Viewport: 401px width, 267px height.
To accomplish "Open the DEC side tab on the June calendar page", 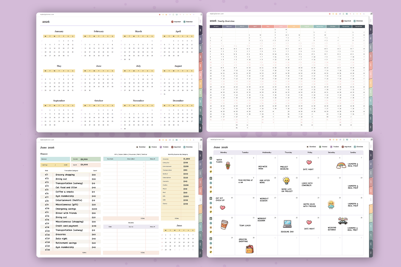I will tap(371, 253).
